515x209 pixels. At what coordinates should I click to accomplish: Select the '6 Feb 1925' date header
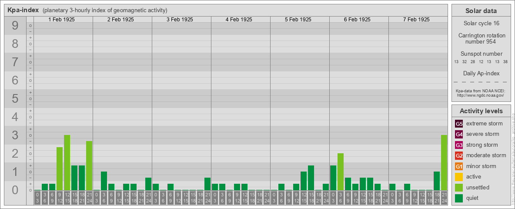pyautogui.click(x=357, y=20)
